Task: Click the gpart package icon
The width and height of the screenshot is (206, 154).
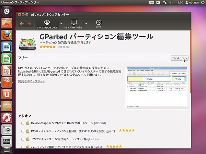Action: coord(27,131)
